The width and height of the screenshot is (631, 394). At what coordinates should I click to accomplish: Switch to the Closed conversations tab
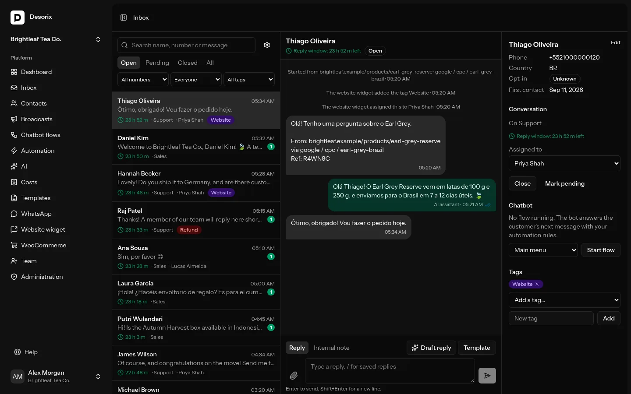188,63
